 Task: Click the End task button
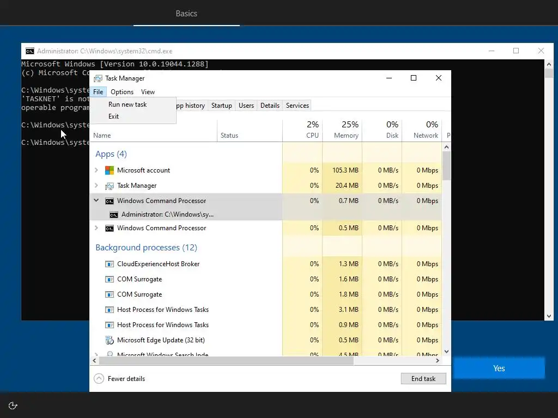(423, 379)
